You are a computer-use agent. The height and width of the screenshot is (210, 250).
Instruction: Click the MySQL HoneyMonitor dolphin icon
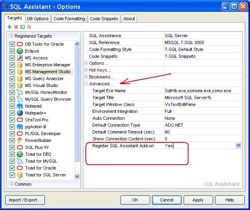pos(20,92)
